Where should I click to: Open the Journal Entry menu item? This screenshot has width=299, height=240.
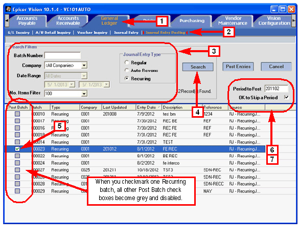point(126,33)
